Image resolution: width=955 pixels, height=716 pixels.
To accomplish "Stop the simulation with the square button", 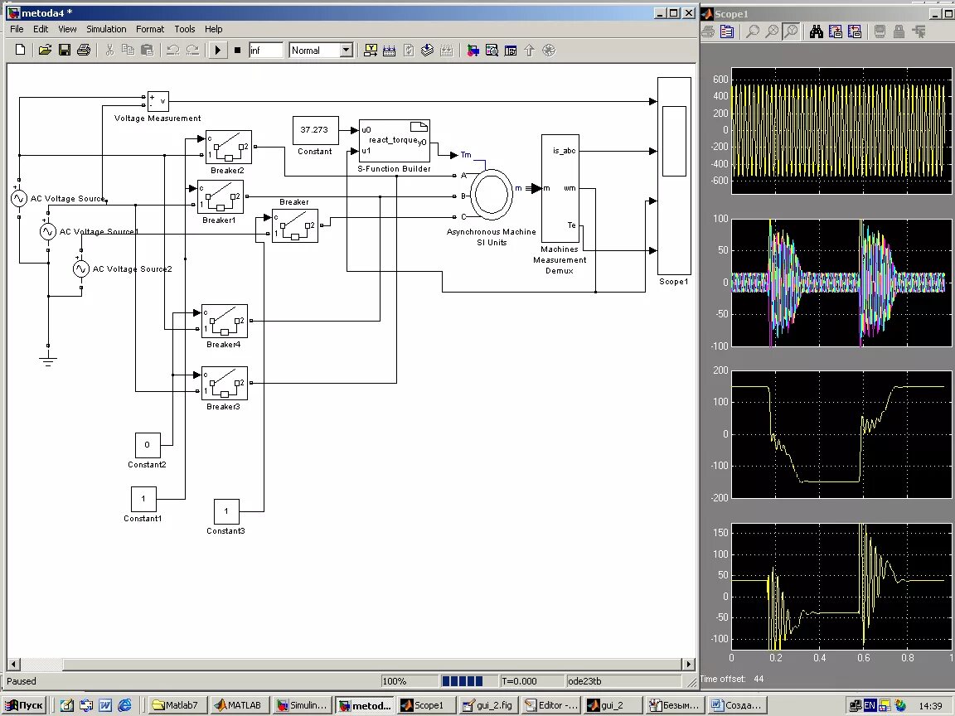I will 238,51.
